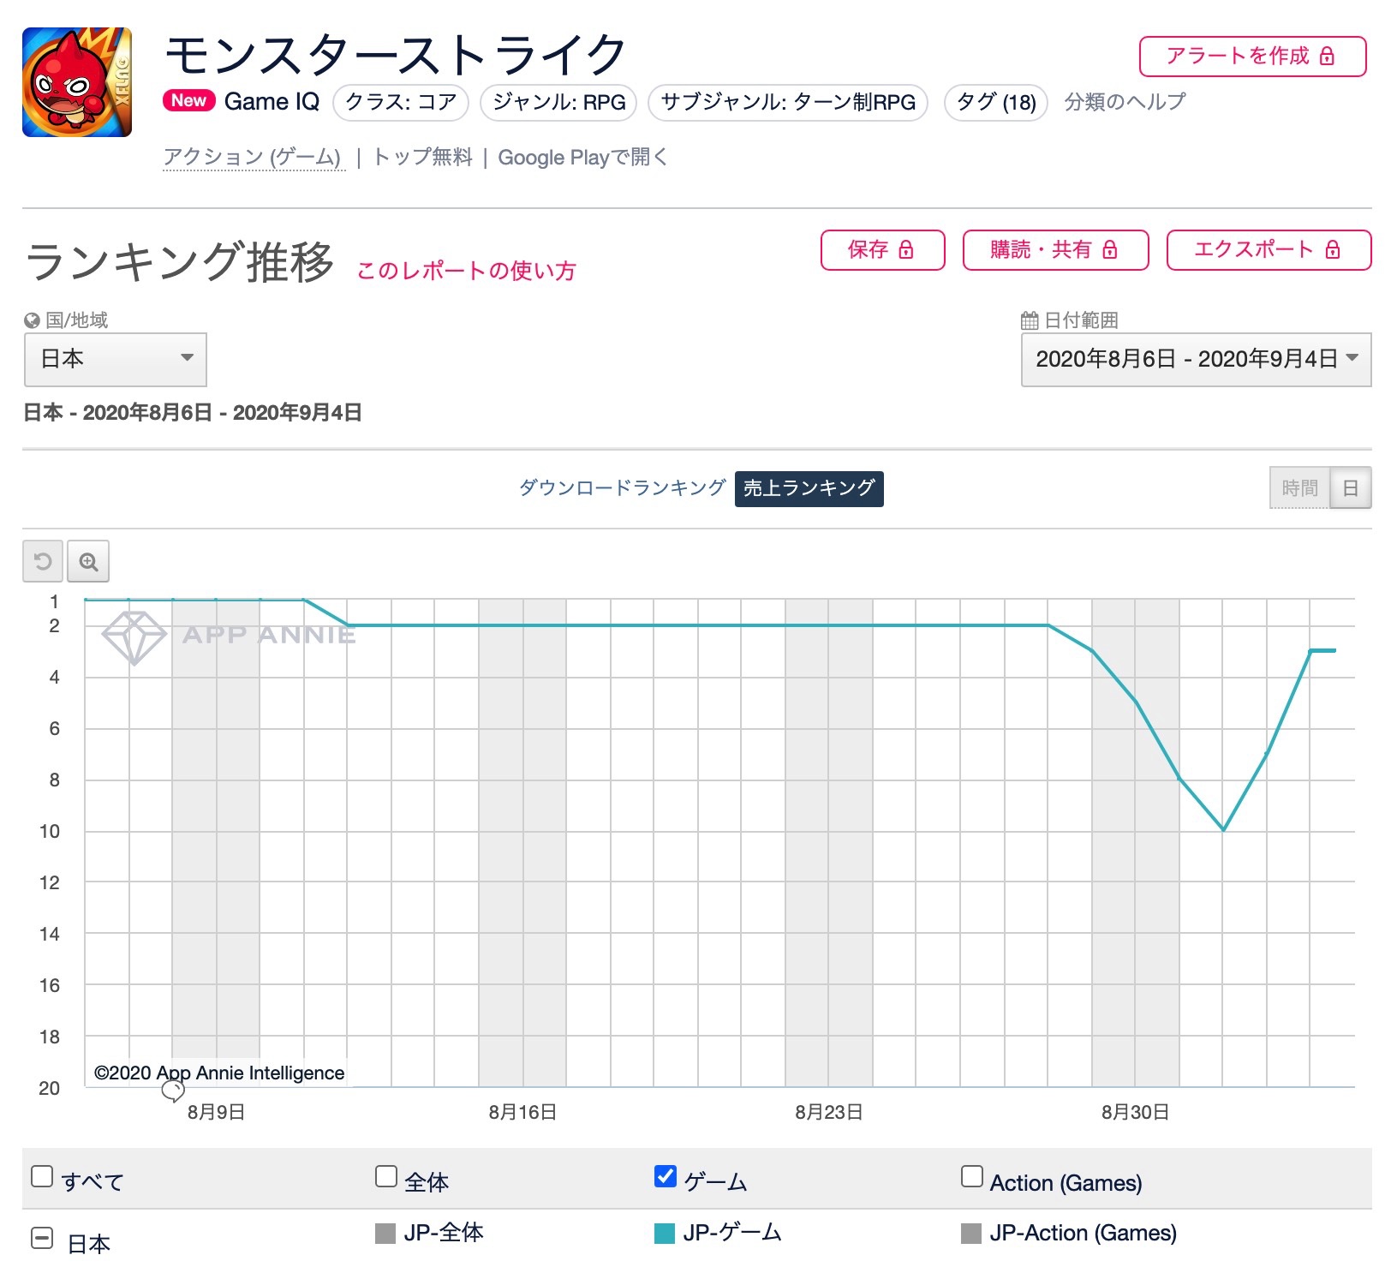Image resolution: width=1391 pixels, height=1273 pixels.
Task: Open このレポートの使い方 link
Action: 467,271
